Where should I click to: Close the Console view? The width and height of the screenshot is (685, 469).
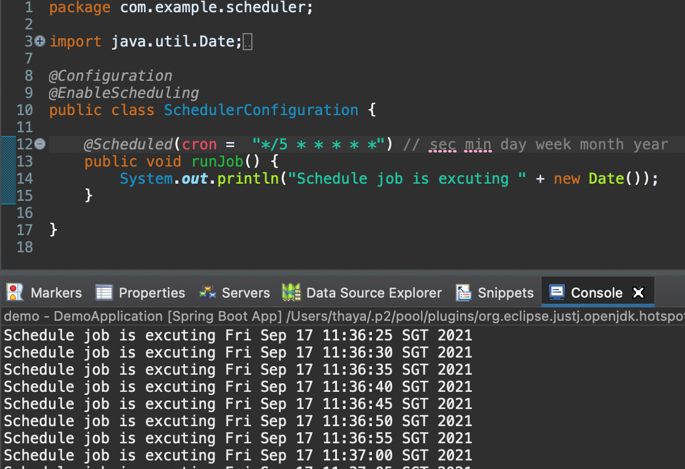638,293
